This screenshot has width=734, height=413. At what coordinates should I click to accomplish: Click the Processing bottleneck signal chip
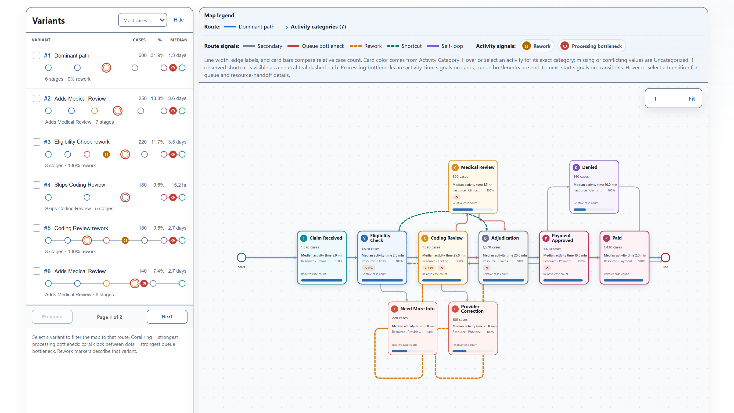tap(592, 46)
